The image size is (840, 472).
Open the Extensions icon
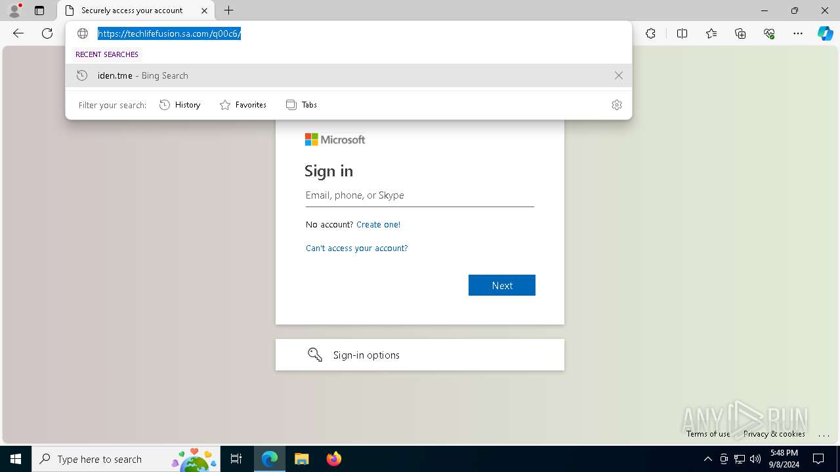pyautogui.click(x=650, y=33)
